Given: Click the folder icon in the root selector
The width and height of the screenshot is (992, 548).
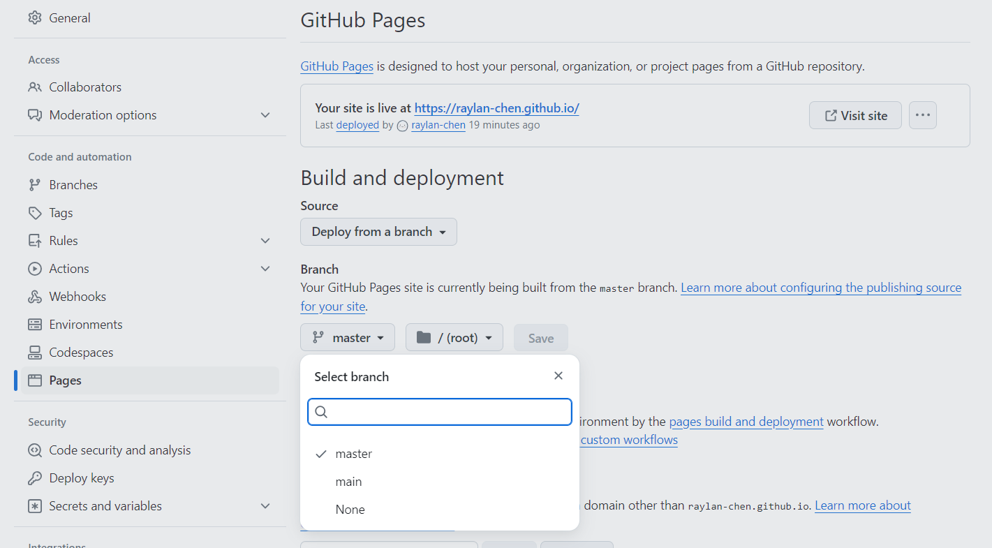Looking at the screenshot, I should click(423, 338).
